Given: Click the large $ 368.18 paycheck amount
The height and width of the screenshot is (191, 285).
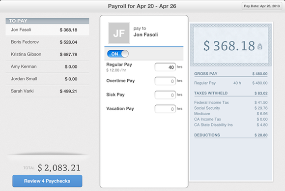Looking at the screenshot, I should 229,46.
